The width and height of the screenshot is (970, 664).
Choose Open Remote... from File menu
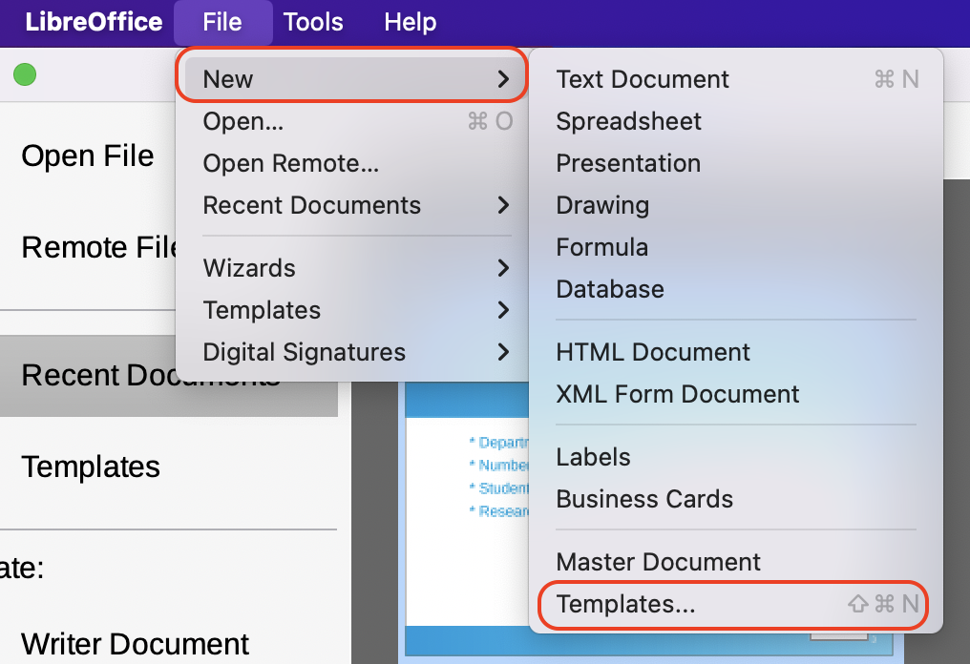[x=352, y=163]
